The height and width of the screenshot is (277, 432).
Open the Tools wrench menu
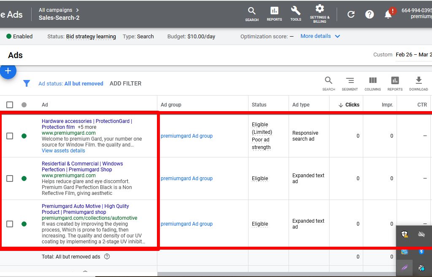coord(296,14)
